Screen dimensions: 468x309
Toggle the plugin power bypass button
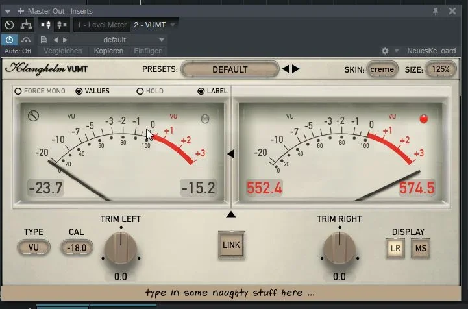tap(9, 40)
